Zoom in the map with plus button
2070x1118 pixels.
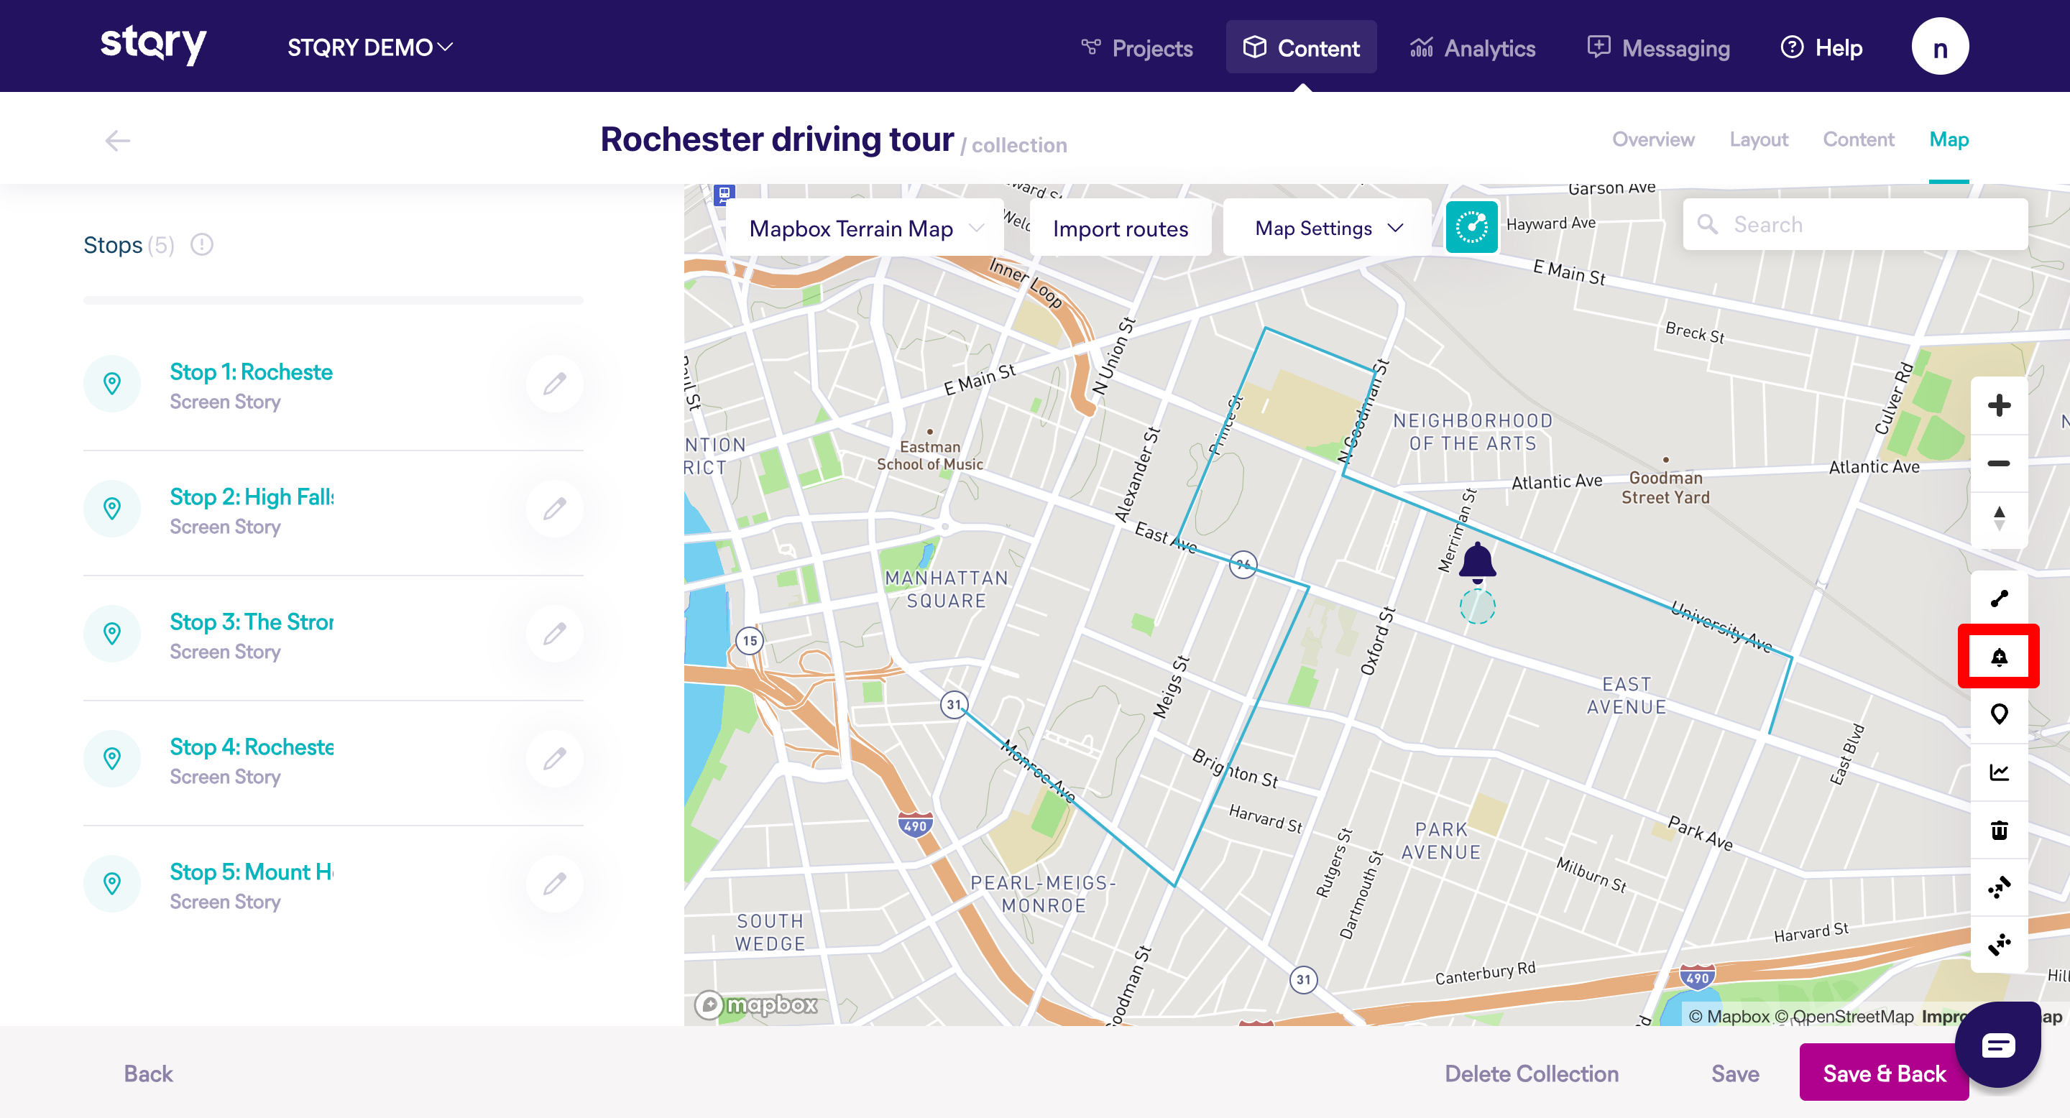pyautogui.click(x=1998, y=405)
